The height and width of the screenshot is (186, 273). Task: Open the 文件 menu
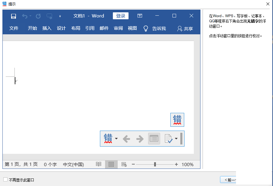tap(14, 28)
